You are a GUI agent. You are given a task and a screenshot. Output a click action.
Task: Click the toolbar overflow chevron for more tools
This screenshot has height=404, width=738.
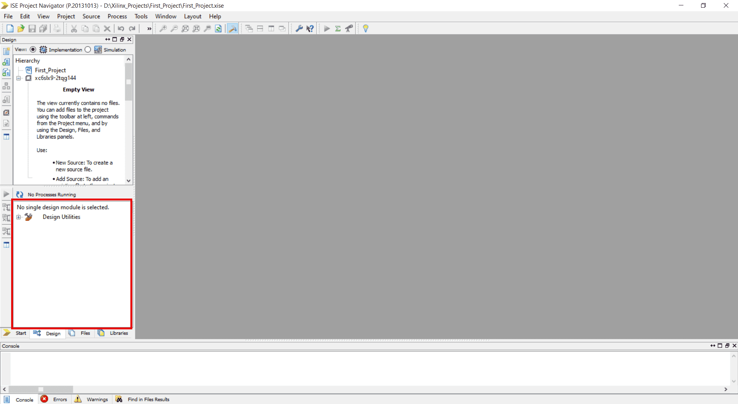tap(148, 28)
